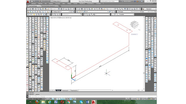Click Save in the second Standard toolbar

(x=82, y=9)
